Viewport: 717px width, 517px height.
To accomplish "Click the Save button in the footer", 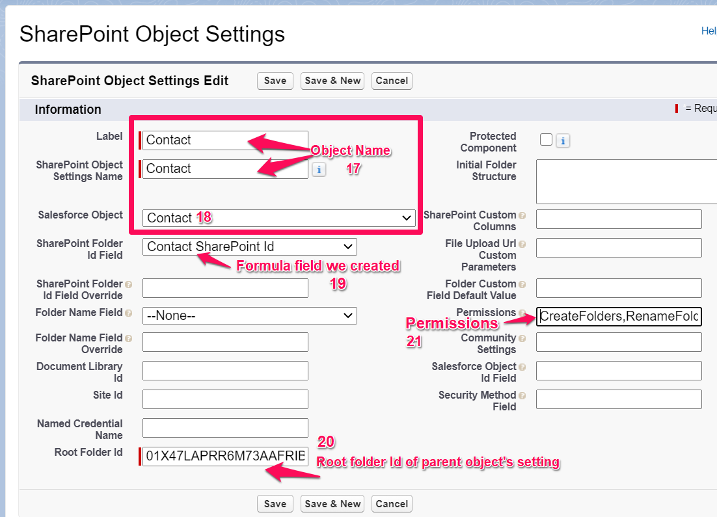I will [x=275, y=504].
